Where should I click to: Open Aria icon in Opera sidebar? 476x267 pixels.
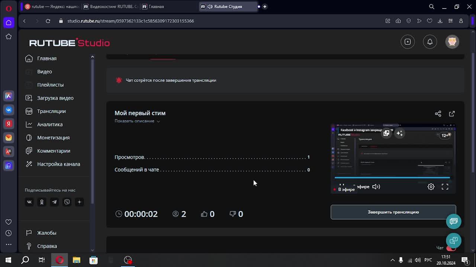pos(9,96)
